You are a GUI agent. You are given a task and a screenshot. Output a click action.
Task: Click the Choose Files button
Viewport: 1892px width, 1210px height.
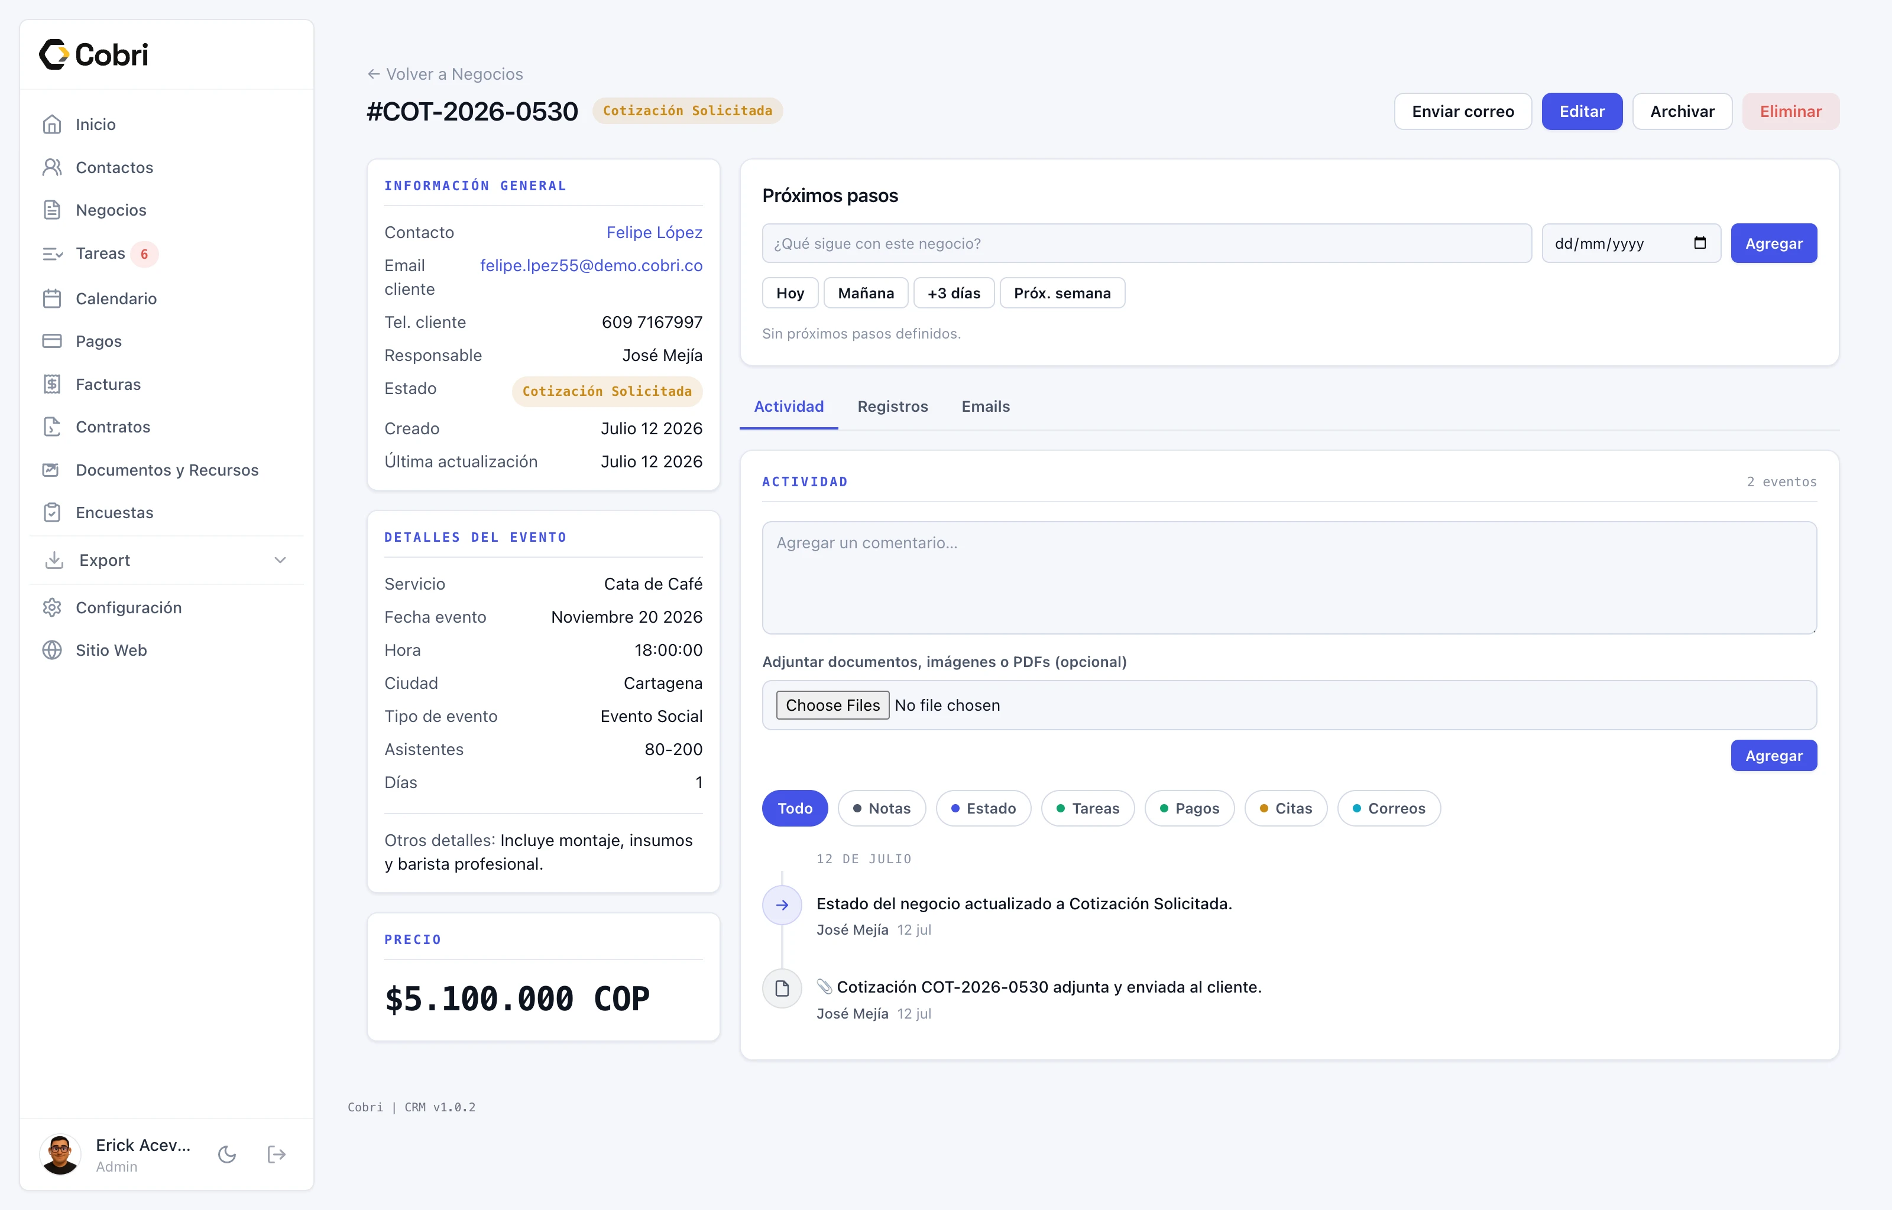coord(832,705)
